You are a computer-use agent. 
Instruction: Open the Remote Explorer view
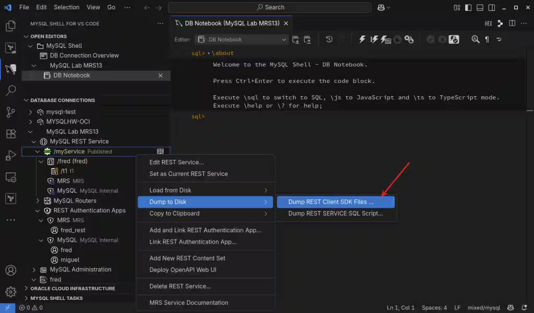10,177
